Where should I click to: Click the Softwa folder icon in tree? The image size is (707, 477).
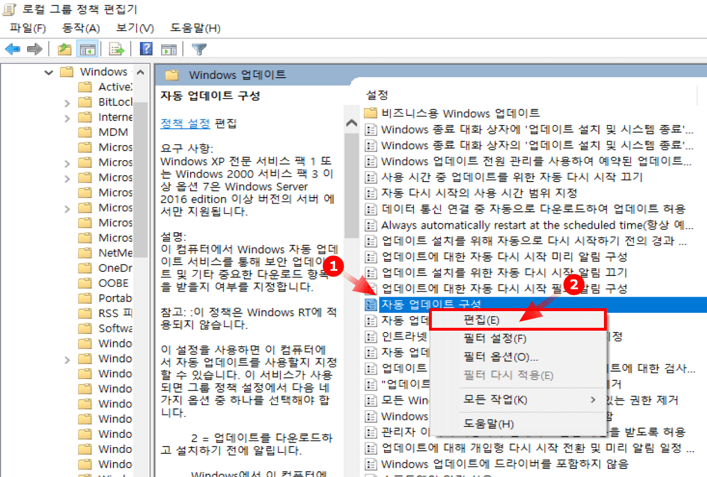click(85, 328)
